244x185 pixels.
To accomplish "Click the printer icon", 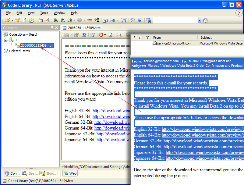I will [x=112, y=20].
